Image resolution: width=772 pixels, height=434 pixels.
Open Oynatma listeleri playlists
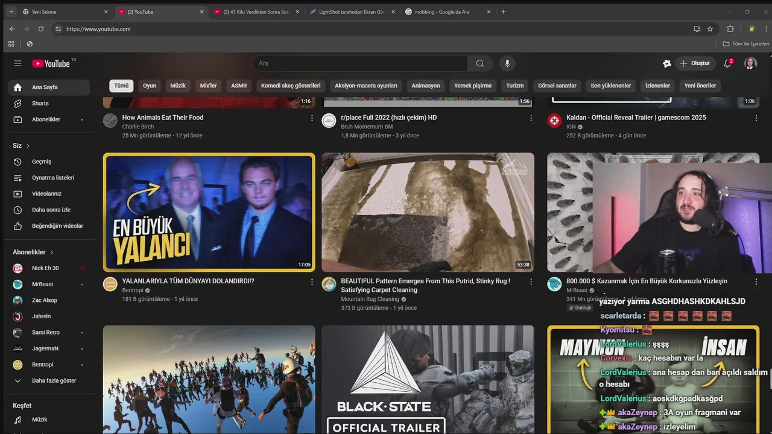49,178
